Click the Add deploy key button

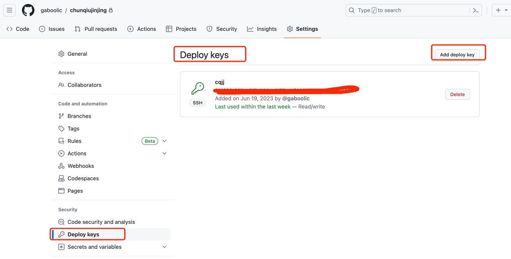tap(457, 55)
